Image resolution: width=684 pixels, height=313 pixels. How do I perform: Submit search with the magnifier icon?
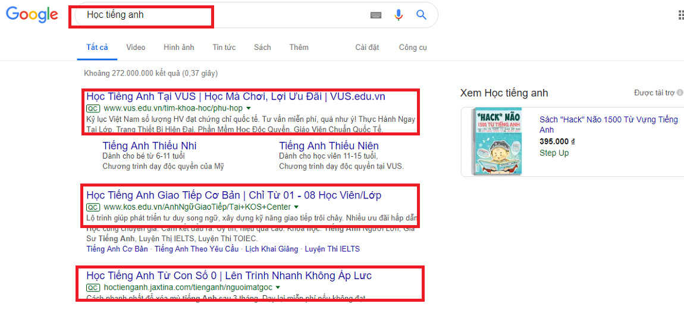pyautogui.click(x=421, y=15)
